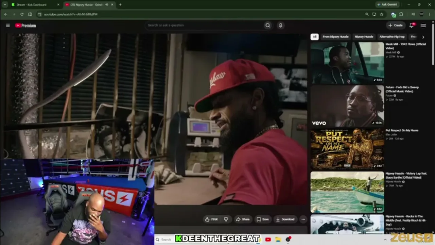Viewport: 435px width, 245px height.
Task: Open Meek Mill - 1942 Flows title link
Action: pyautogui.click(x=405, y=46)
